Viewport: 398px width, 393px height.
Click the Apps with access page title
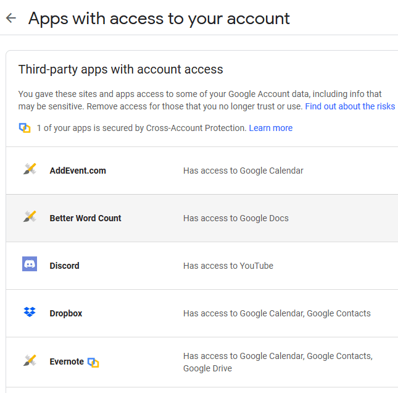pyautogui.click(x=159, y=19)
